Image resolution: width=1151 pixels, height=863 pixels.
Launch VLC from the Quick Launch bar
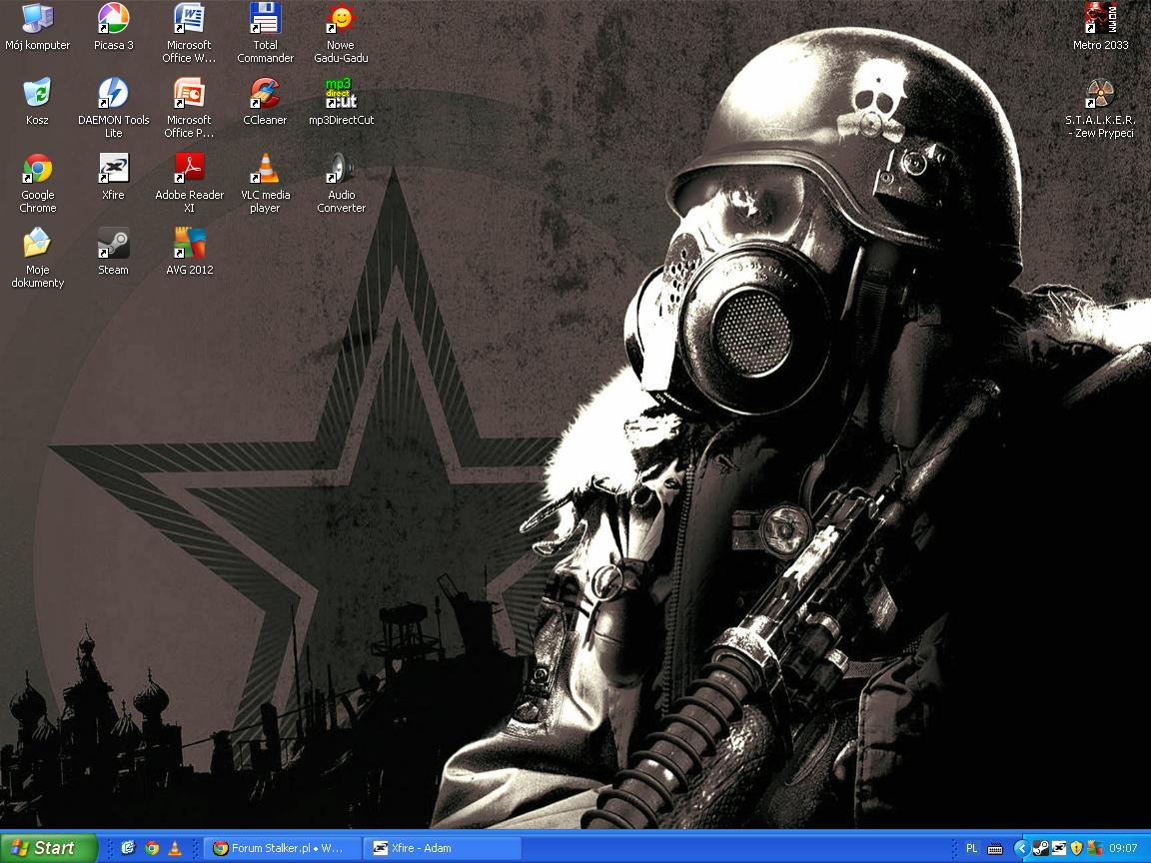tap(175, 848)
